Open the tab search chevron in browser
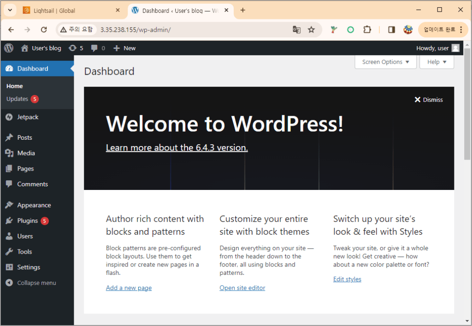This screenshot has width=472, height=326. 10,10
